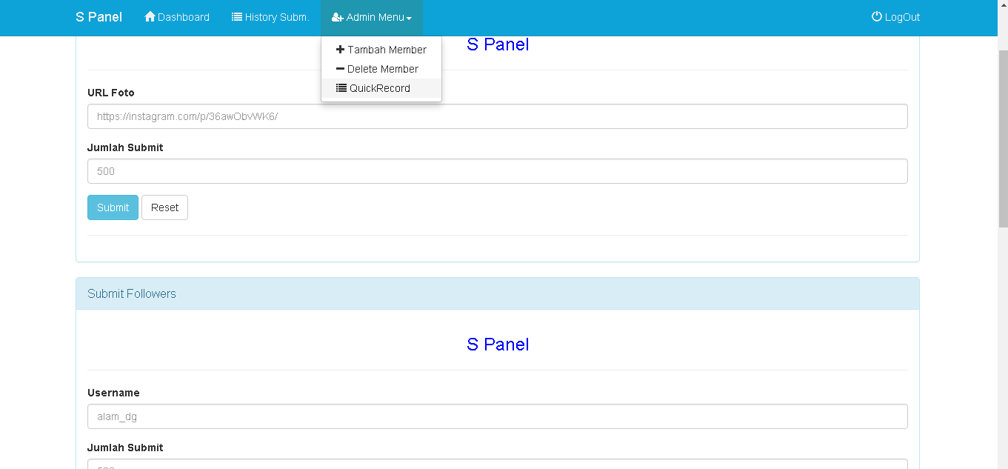This screenshot has width=1008, height=469.
Task: Click the Username input field
Action: click(496, 416)
